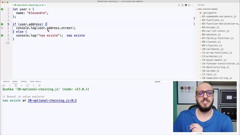The height and width of the screenshot is (135, 240).
Task: Click the green Quokka coverage marker on line 8
Action: [x=2, y=35]
